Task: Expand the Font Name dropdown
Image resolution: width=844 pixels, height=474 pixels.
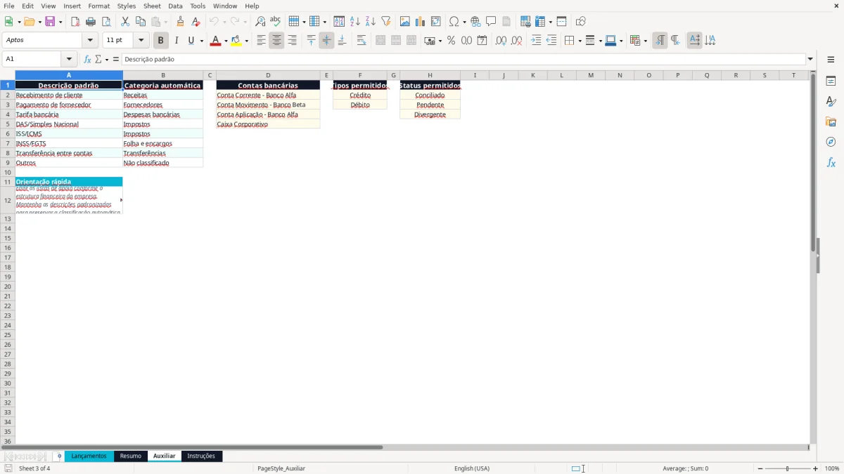Action: pyautogui.click(x=90, y=41)
